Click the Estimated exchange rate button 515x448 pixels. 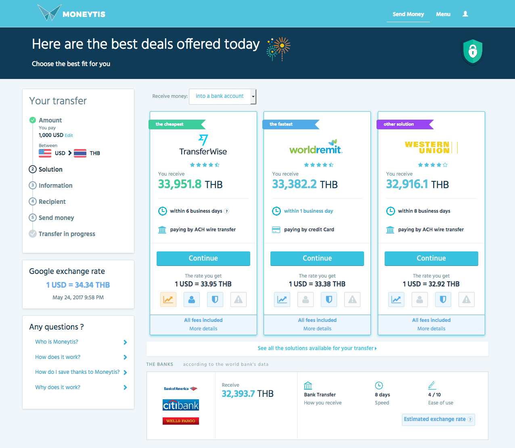[438, 419]
